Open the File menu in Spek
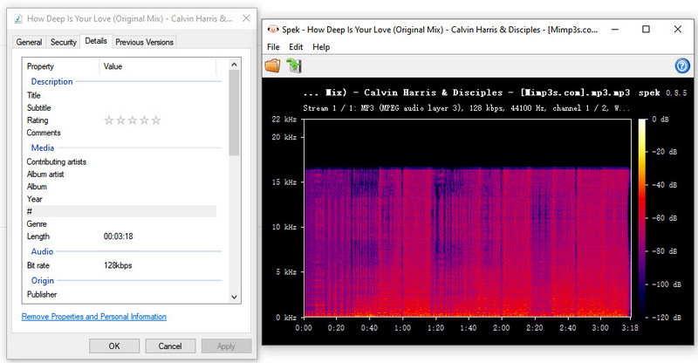The height and width of the screenshot is (363, 698). pos(273,47)
